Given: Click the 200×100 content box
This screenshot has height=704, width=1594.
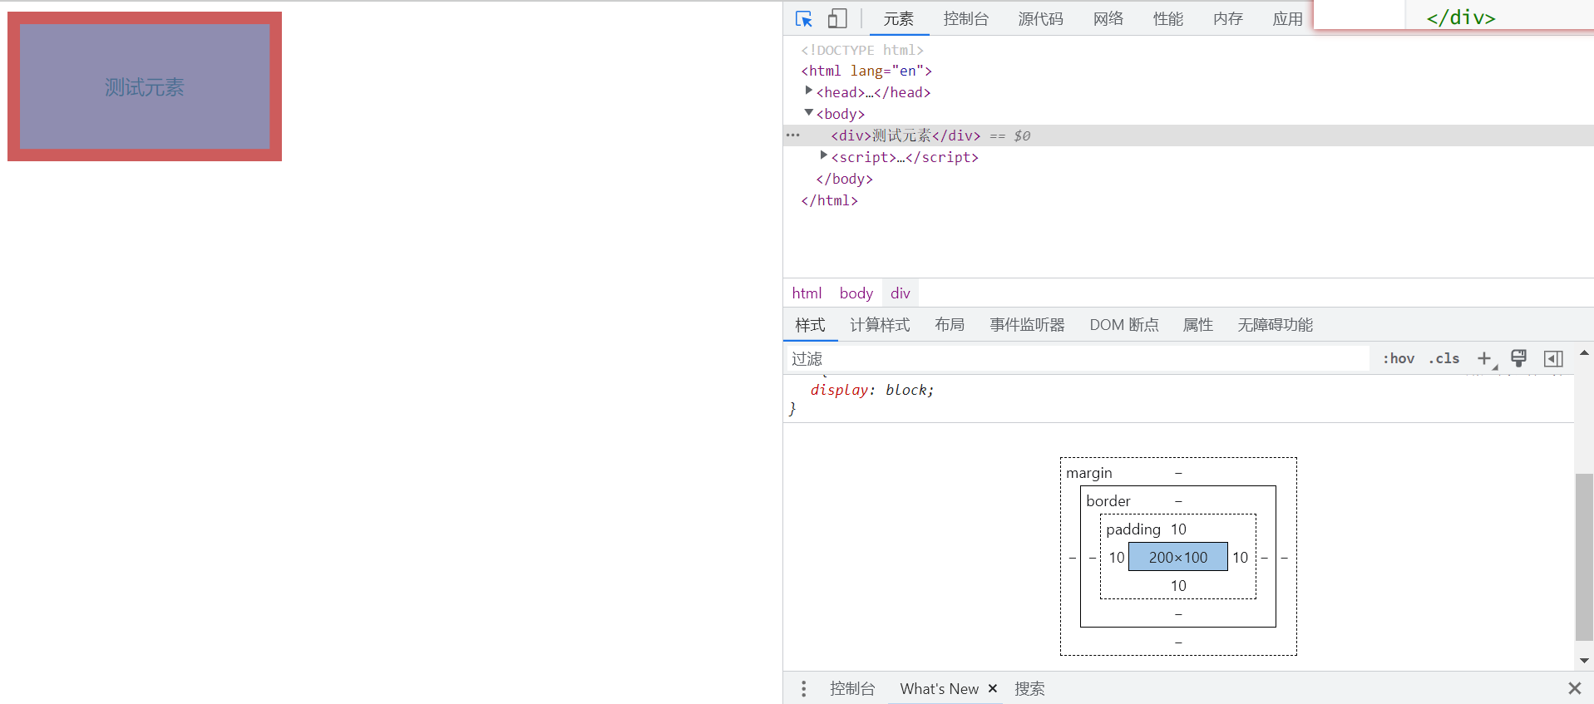Looking at the screenshot, I should coord(1178,557).
